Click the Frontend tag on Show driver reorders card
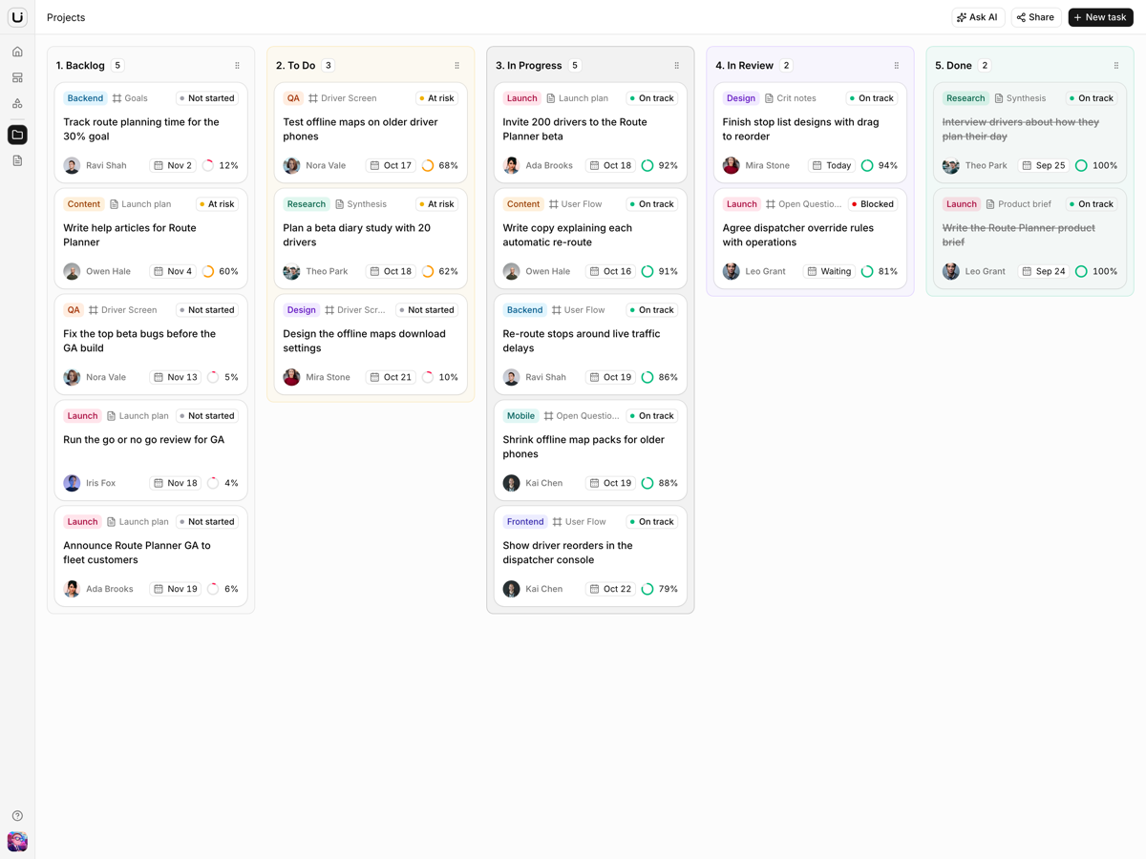 tap(525, 522)
